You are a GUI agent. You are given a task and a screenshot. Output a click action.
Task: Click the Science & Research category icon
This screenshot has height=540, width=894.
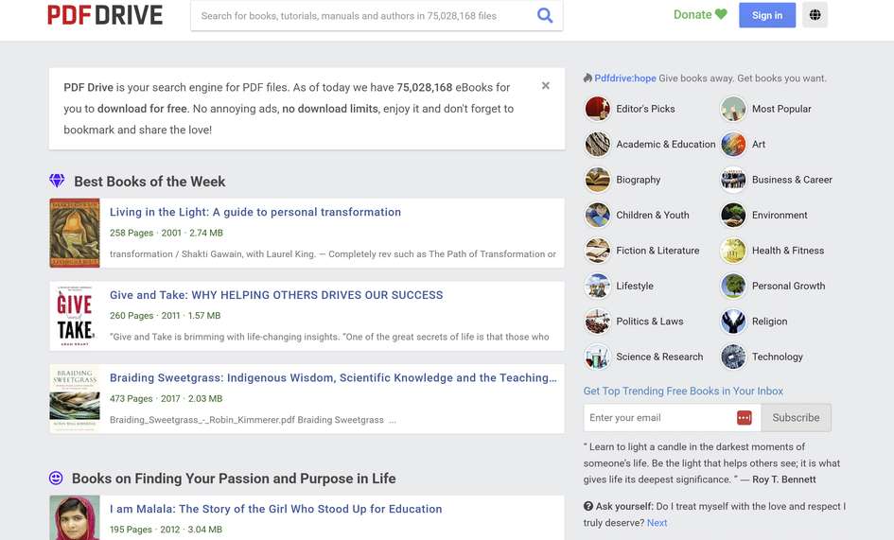598,357
